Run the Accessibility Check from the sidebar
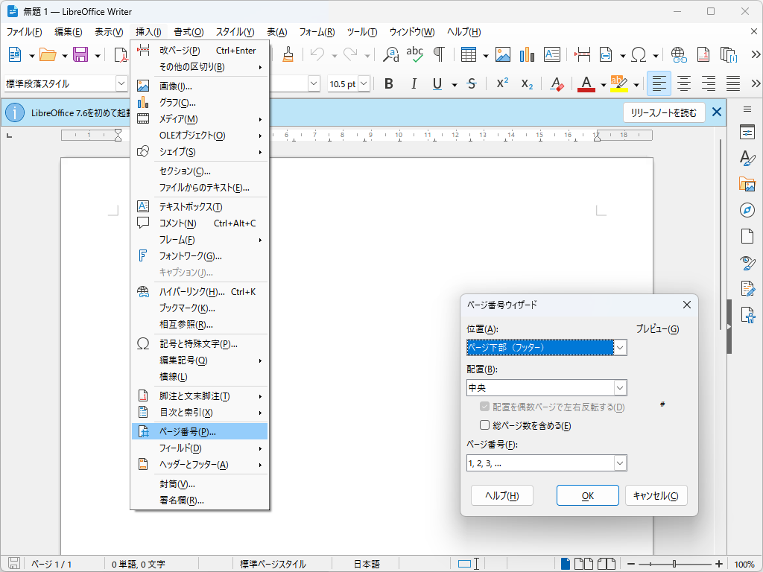 [747, 315]
